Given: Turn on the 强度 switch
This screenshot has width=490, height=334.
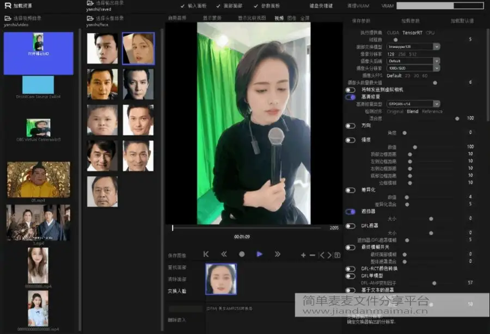Looking at the screenshot, I should pos(351,140).
